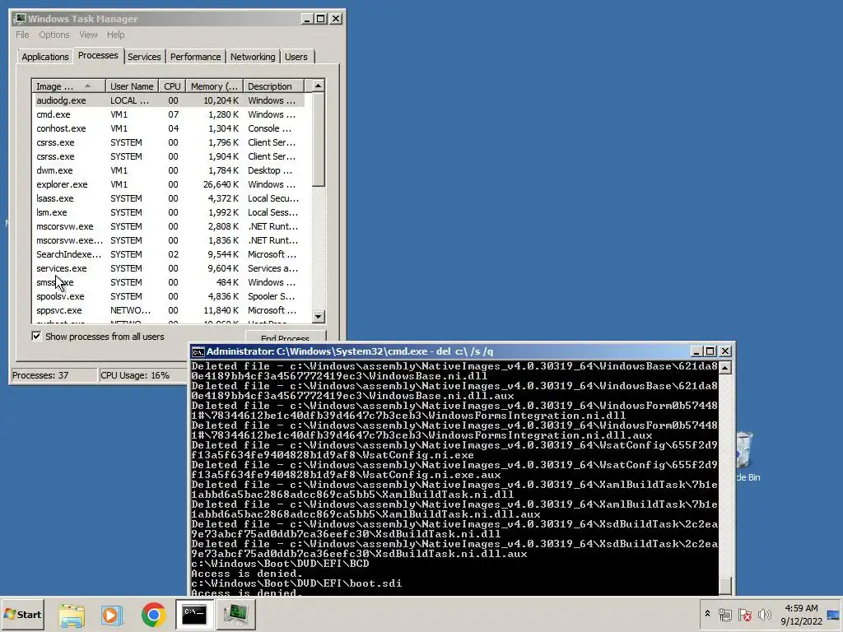Select the audiodg.exe process row
843x632 pixels.
click(x=168, y=100)
